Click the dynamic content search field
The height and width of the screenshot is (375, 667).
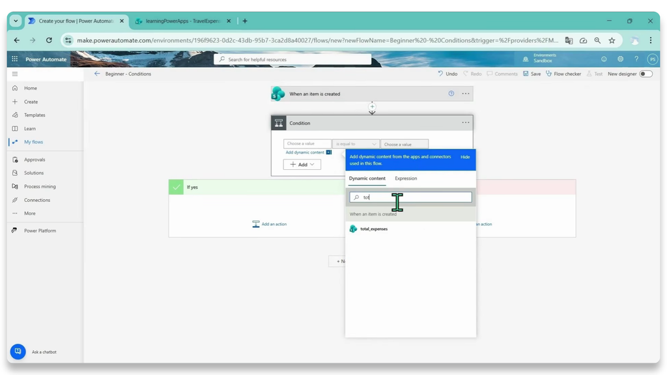(410, 197)
